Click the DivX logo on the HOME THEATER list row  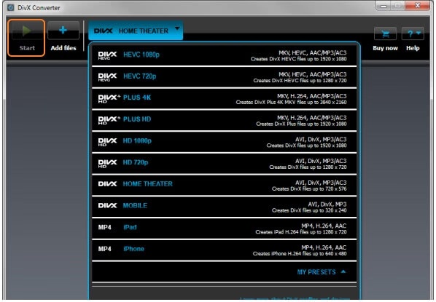tap(107, 184)
